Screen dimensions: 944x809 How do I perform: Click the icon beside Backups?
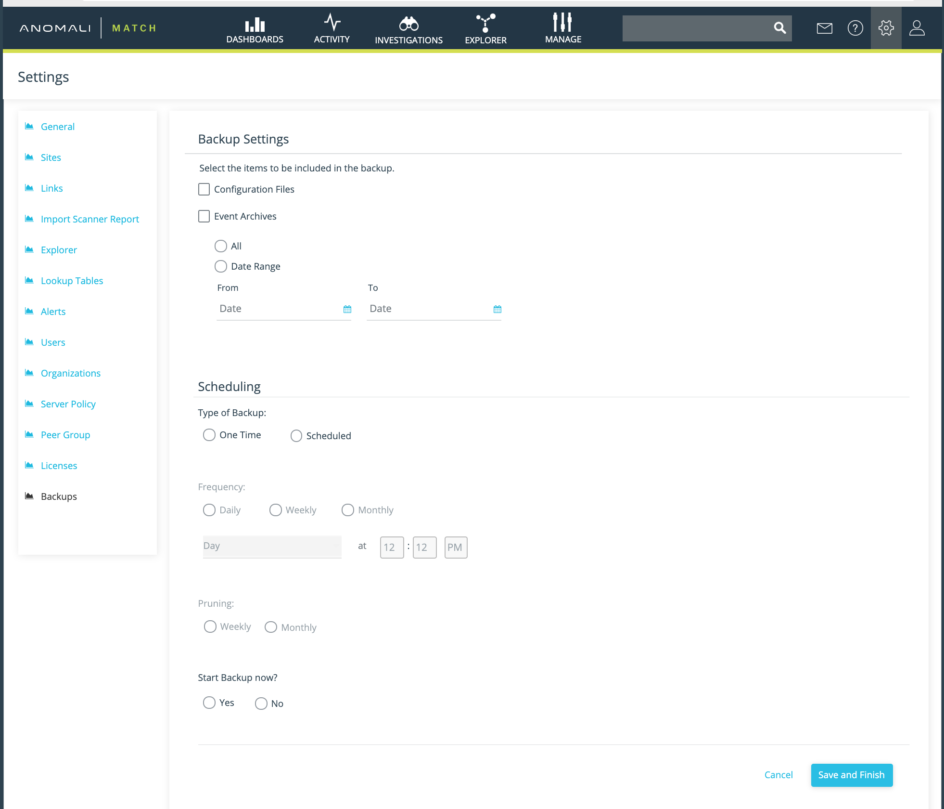click(29, 496)
